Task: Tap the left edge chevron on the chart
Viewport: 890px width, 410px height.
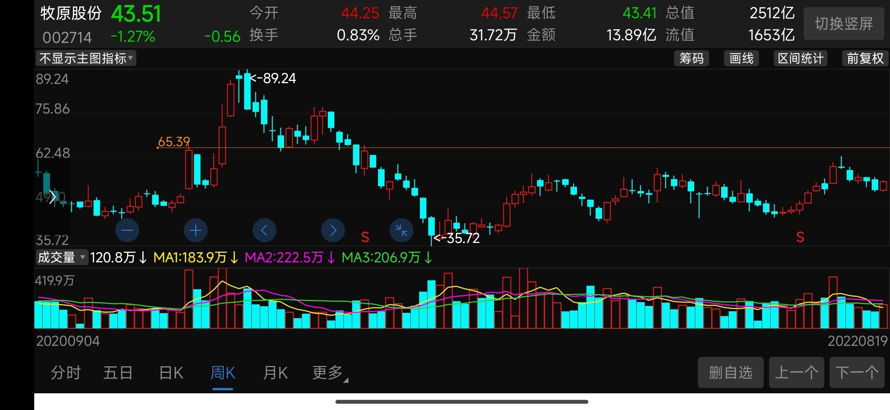Action: point(52,197)
